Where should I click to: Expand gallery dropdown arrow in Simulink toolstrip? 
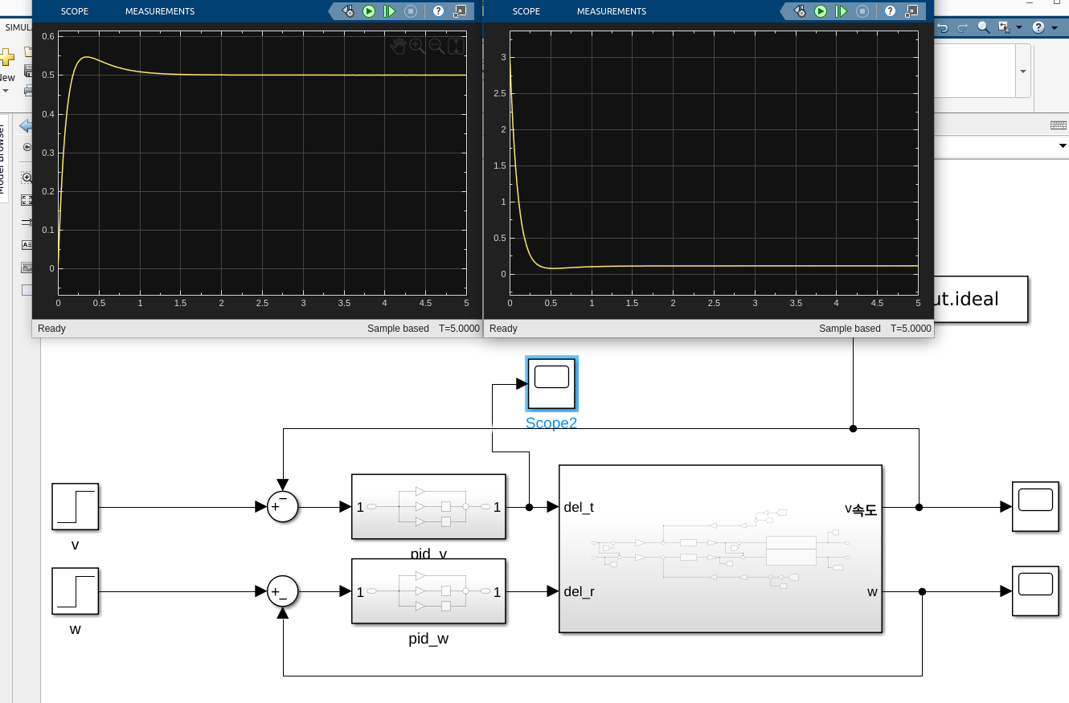1023,71
